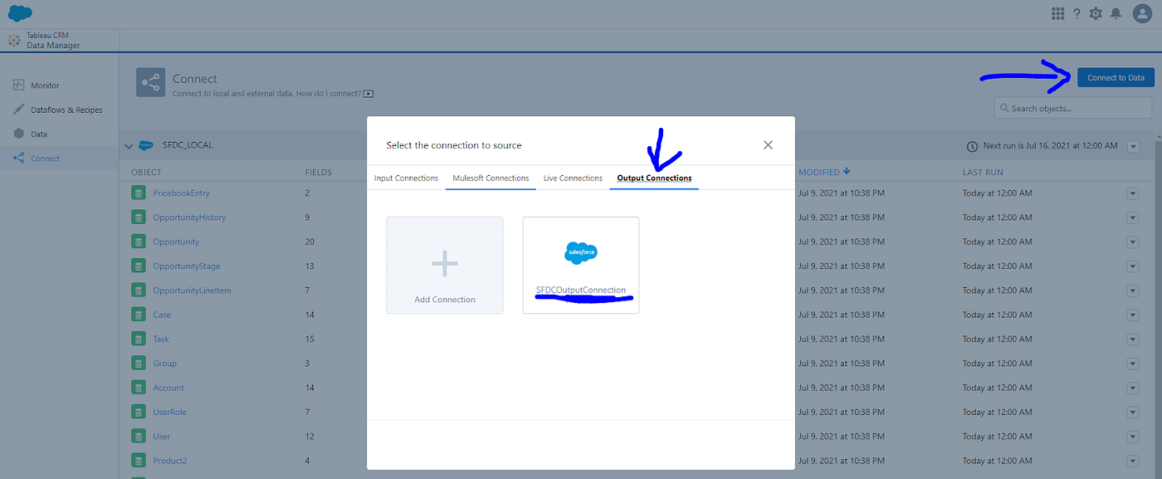The image size is (1162, 479).
Task: Open the user profile avatar
Action: (1142, 13)
